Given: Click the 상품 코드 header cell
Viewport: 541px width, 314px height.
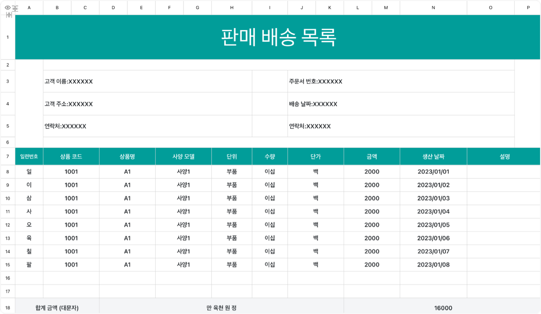Looking at the screenshot, I should point(71,156).
